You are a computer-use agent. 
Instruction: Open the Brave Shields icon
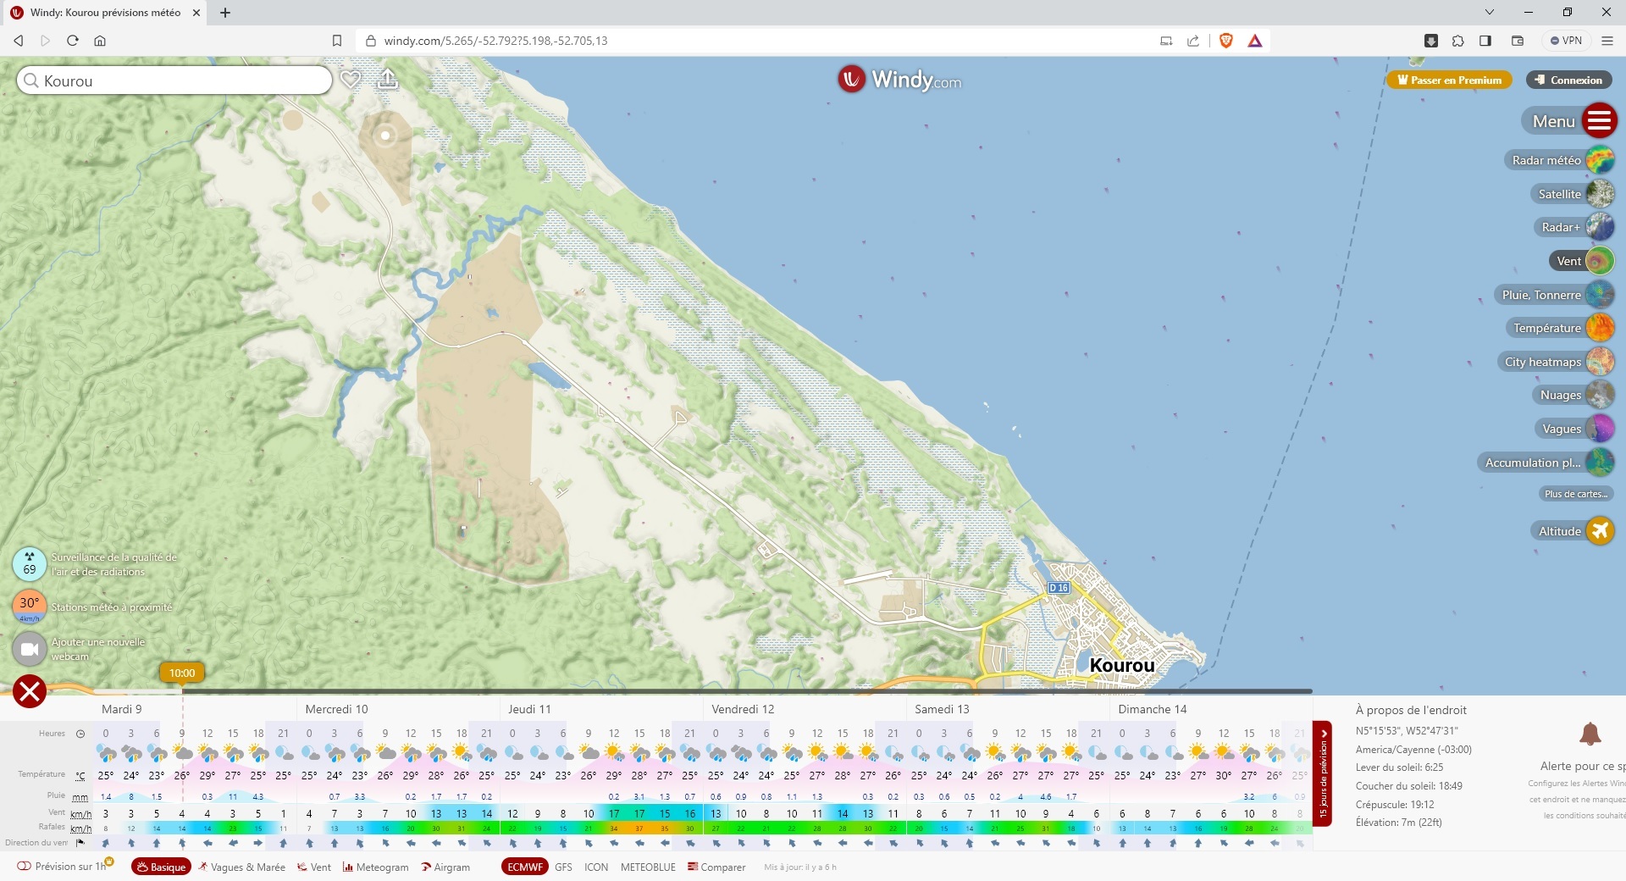1225,41
